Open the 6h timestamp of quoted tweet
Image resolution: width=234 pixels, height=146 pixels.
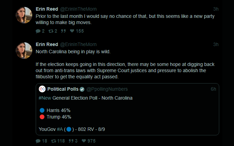213,89
